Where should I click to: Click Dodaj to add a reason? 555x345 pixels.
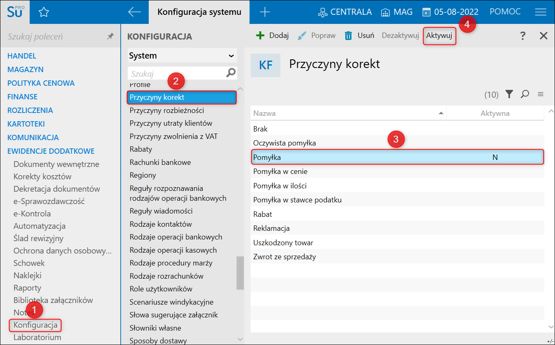(x=272, y=35)
